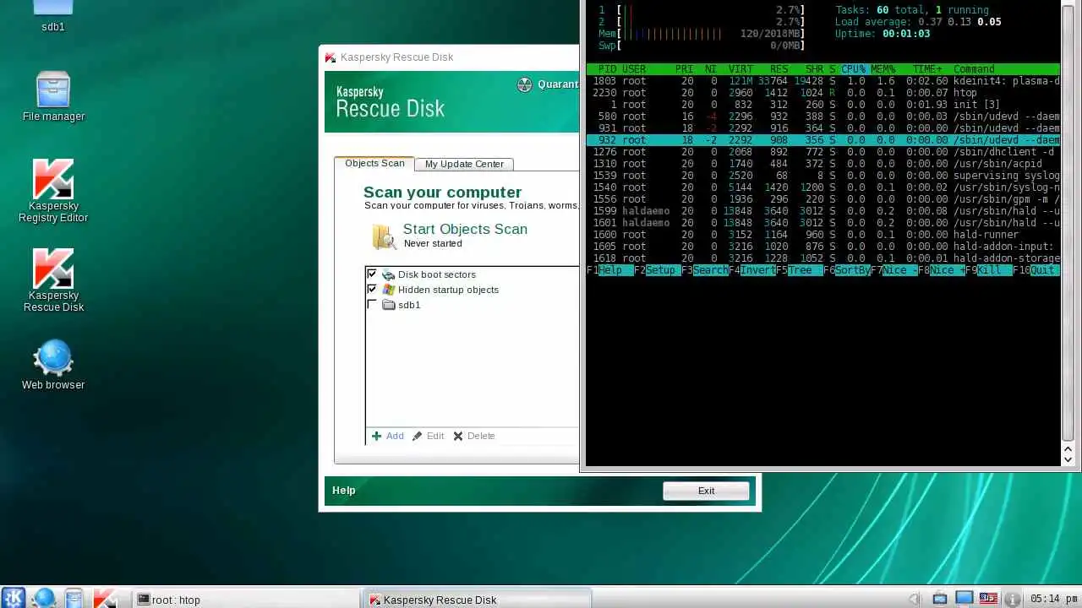Image resolution: width=1082 pixels, height=608 pixels.
Task: Click the Hidden startup objects Windows icon
Action: (388, 290)
